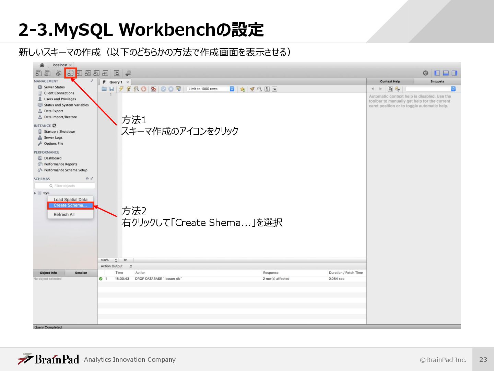Screen dimensions: 494x371
Task: Open Data Export
Action: 50,111
